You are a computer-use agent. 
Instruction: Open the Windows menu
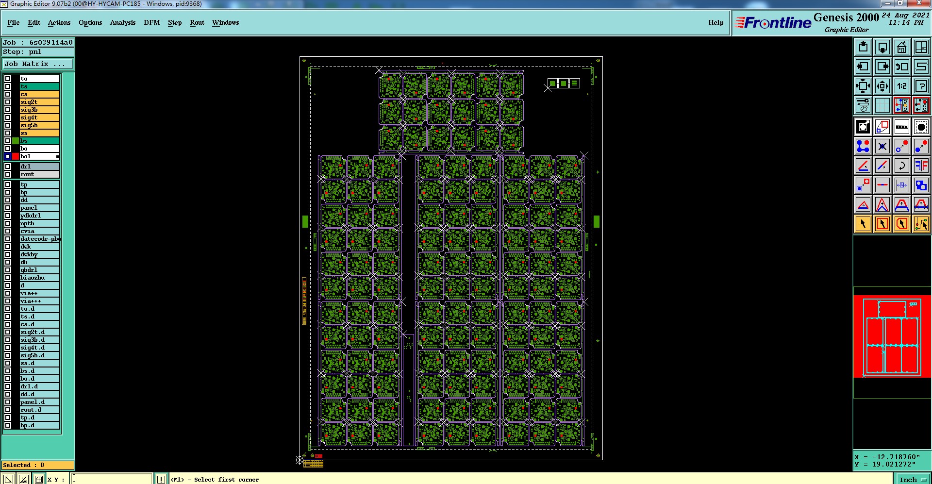click(x=226, y=22)
